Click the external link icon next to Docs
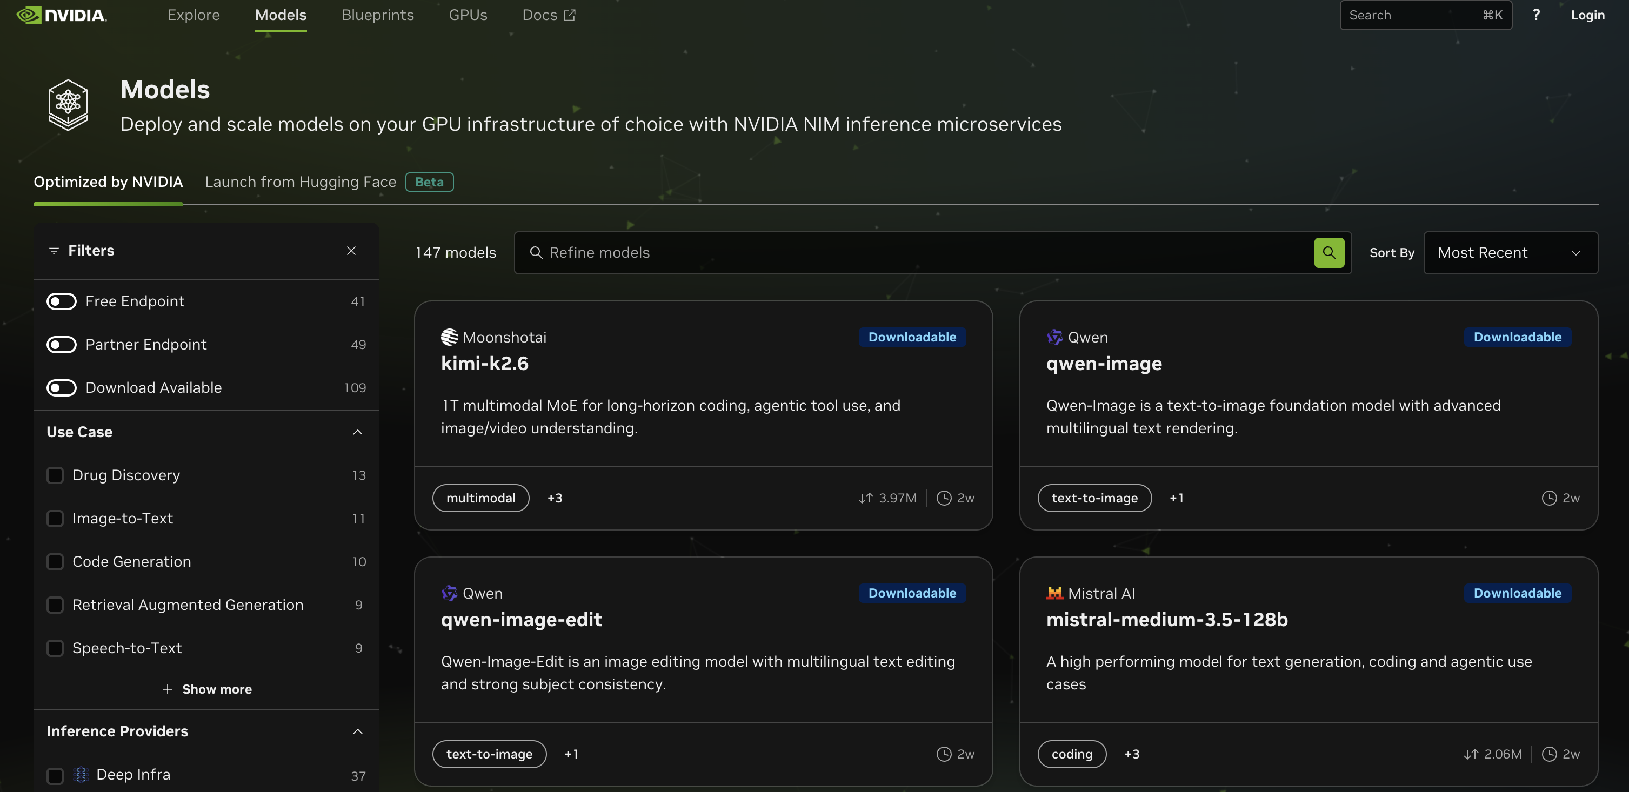 (x=570, y=15)
